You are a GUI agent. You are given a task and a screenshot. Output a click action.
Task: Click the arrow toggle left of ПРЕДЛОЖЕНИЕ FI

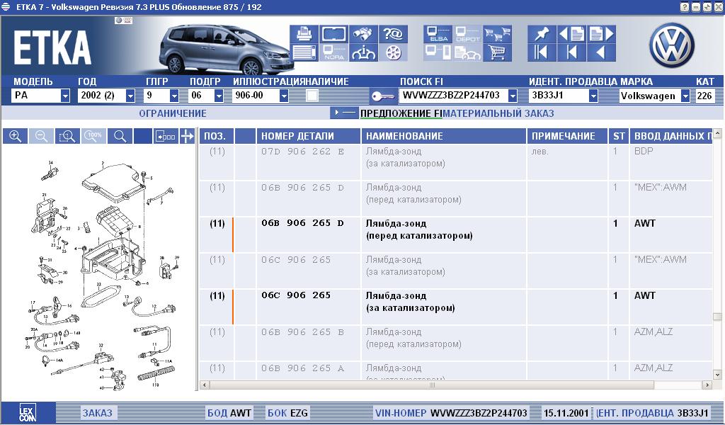(344, 113)
